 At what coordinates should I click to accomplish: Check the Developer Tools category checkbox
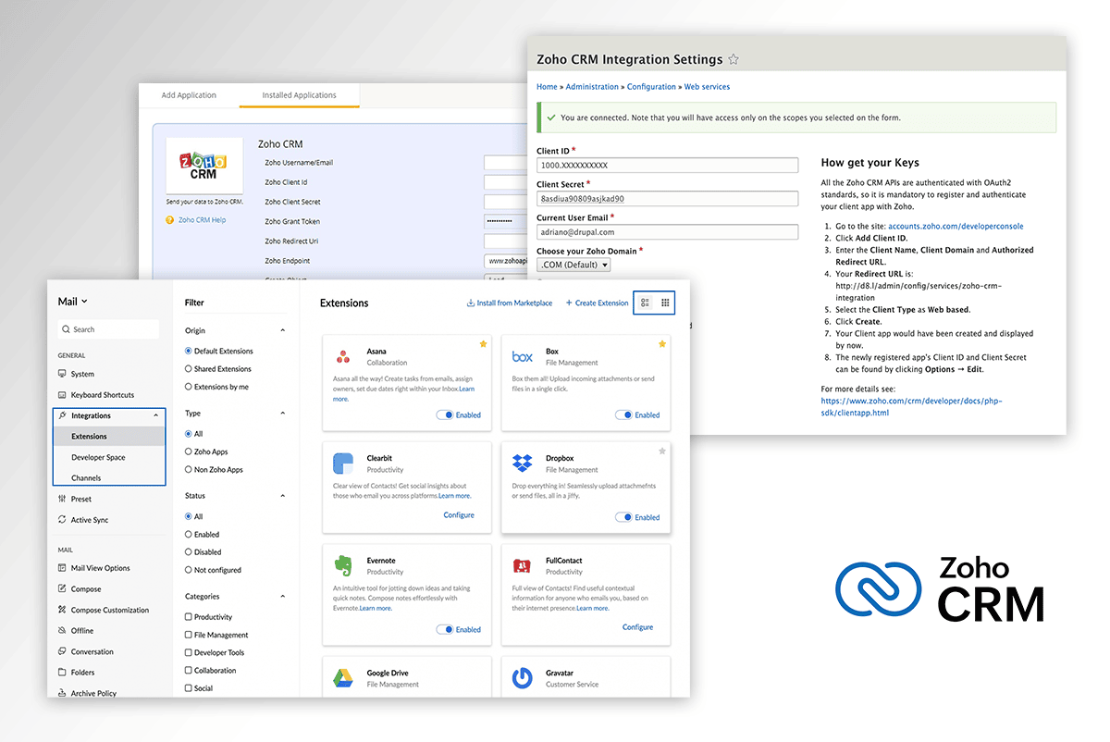pyautogui.click(x=189, y=652)
